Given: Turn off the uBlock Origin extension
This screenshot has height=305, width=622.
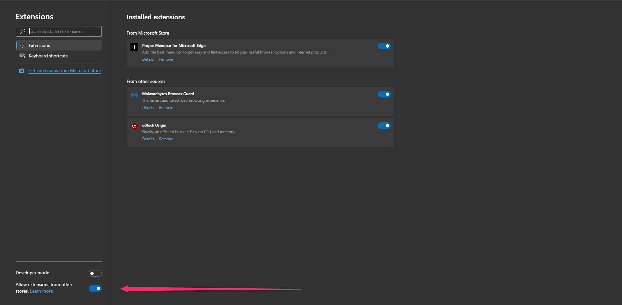Looking at the screenshot, I should click(x=384, y=126).
